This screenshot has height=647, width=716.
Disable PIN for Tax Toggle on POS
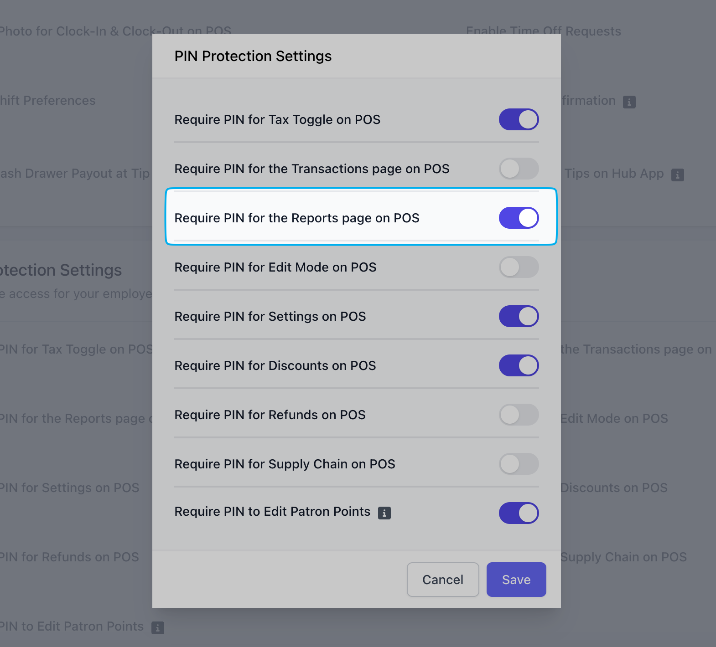pos(519,119)
